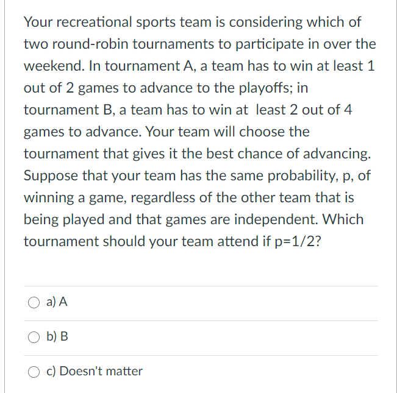Click the word "Your" starting the question
Viewport: 397px width, 393px height.
(38, 22)
